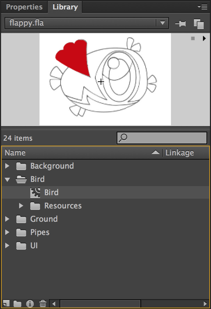Pin the current library with pushpin icon
Viewport: 211px width, 309px height.
coord(181,24)
